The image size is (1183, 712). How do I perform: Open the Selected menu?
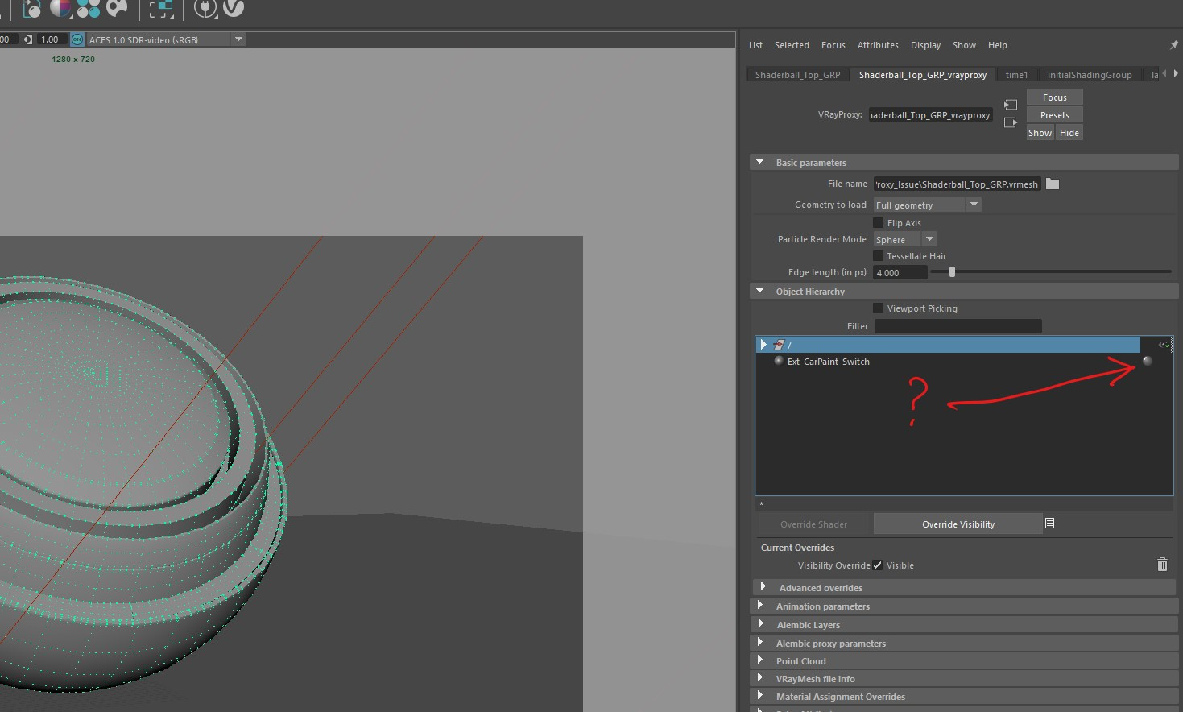792,45
